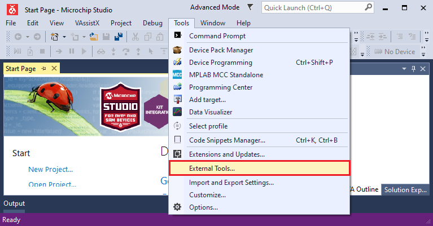
Task: Click the Break All pause icon
Action: pos(72,51)
